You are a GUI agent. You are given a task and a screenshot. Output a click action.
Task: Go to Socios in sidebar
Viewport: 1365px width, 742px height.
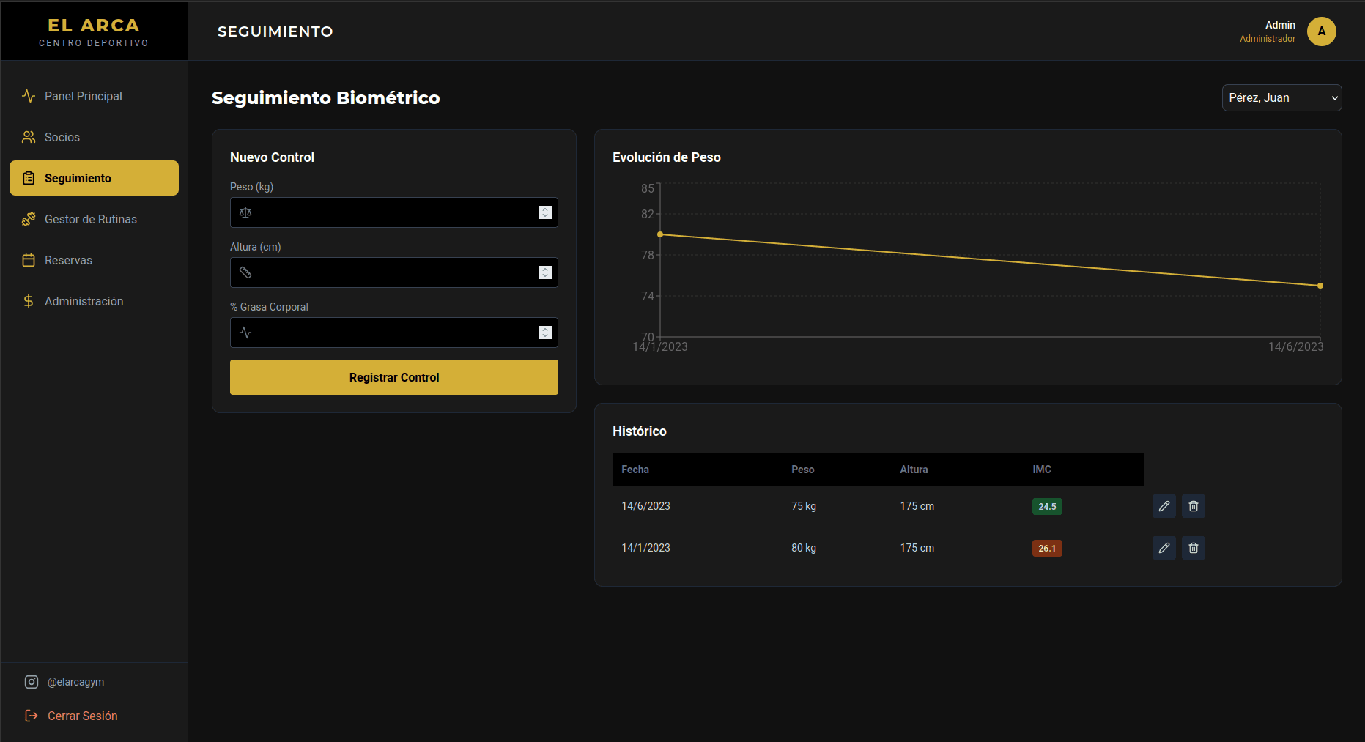pos(62,137)
